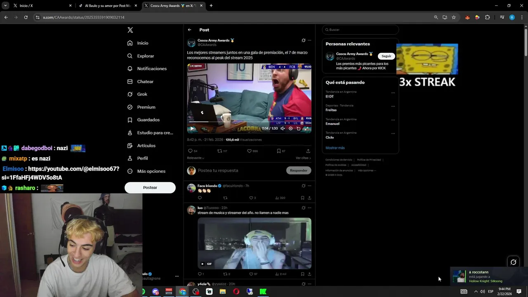Open a new browser tab
The height and width of the screenshot is (297, 528).
click(x=211, y=6)
